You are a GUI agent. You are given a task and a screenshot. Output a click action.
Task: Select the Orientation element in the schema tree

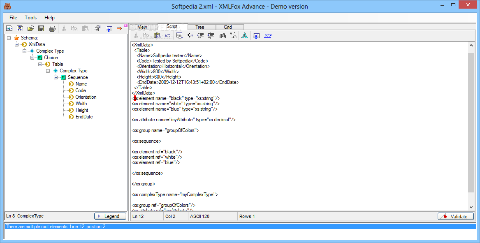[86, 97]
